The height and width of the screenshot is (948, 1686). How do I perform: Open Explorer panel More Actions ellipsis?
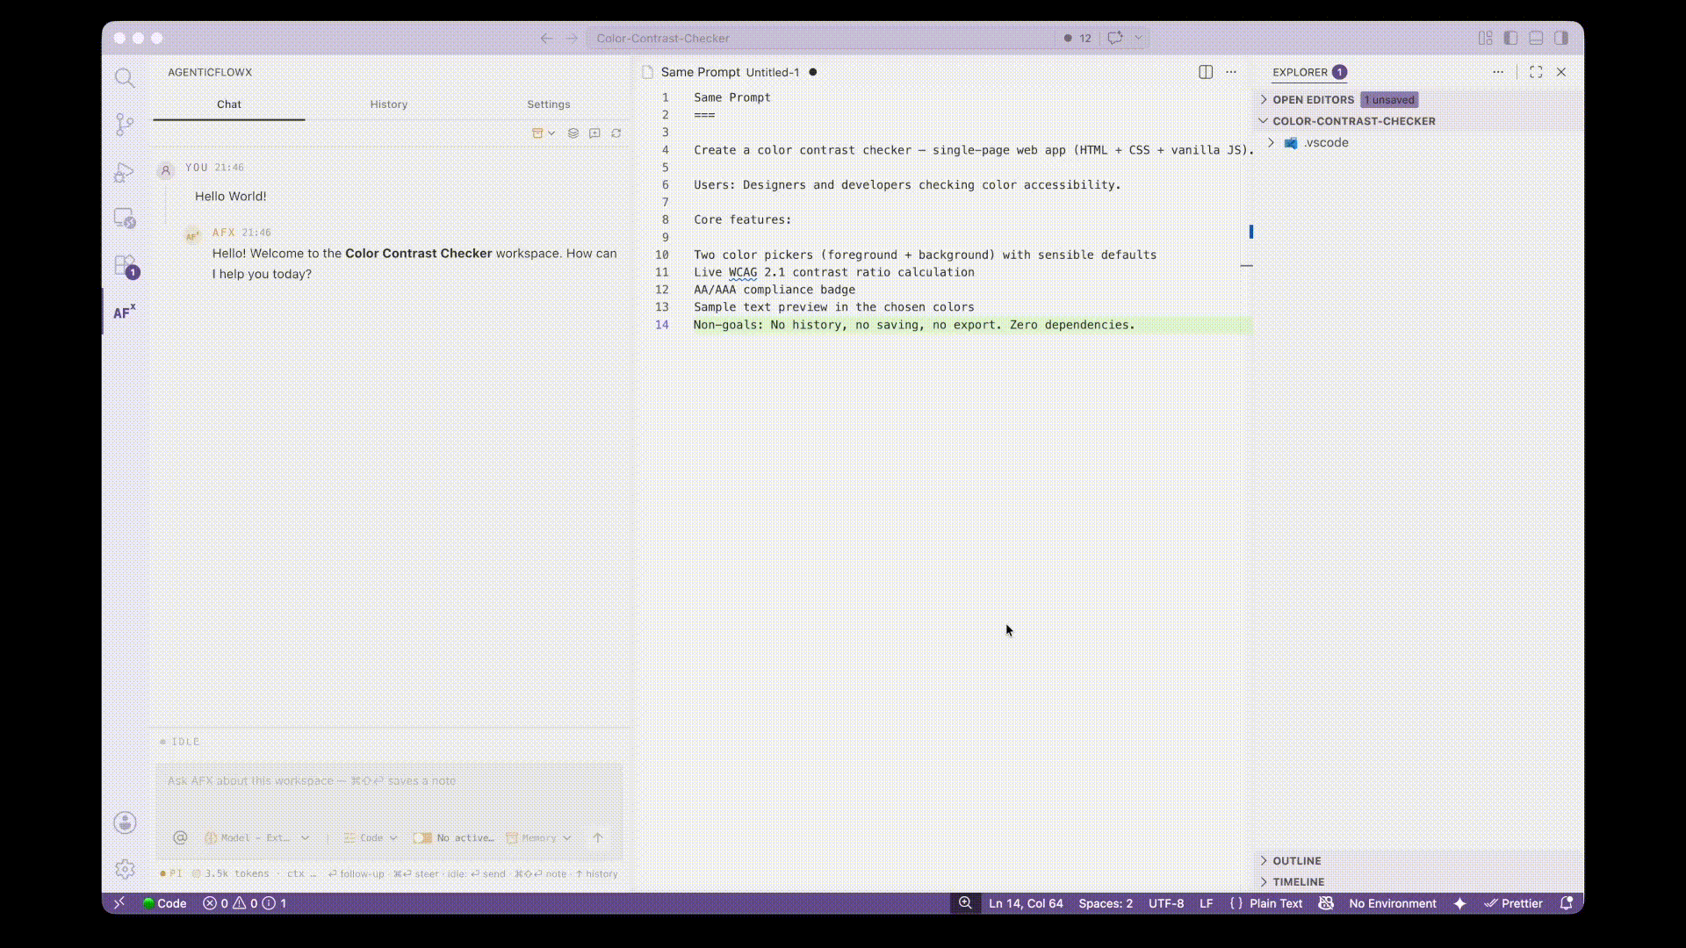(1498, 72)
